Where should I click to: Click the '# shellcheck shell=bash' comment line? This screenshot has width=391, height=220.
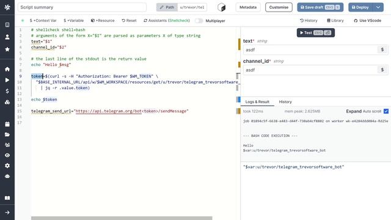pyautogui.click(x=58, y=30)
